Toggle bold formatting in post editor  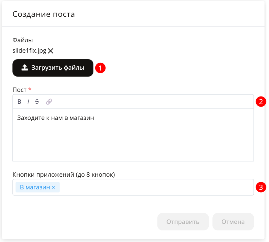(x=19, y=102)
